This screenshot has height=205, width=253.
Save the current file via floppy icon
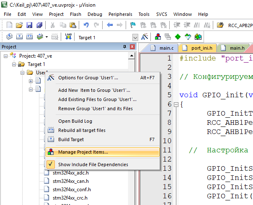click(x=29, y=25)
